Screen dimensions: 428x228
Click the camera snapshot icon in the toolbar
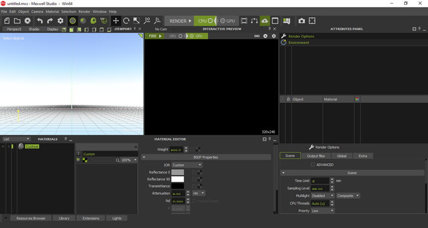(302, 21)
